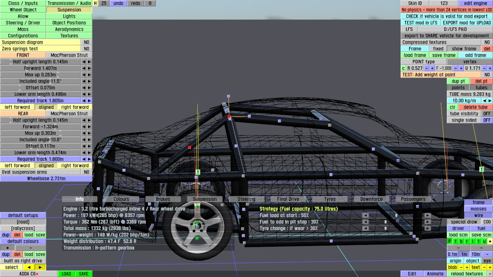The width and height of the screenshot is (493, 277).
Task: Decrease Fuel to add in pit stop arrow
Action: (x=365, y=222)
